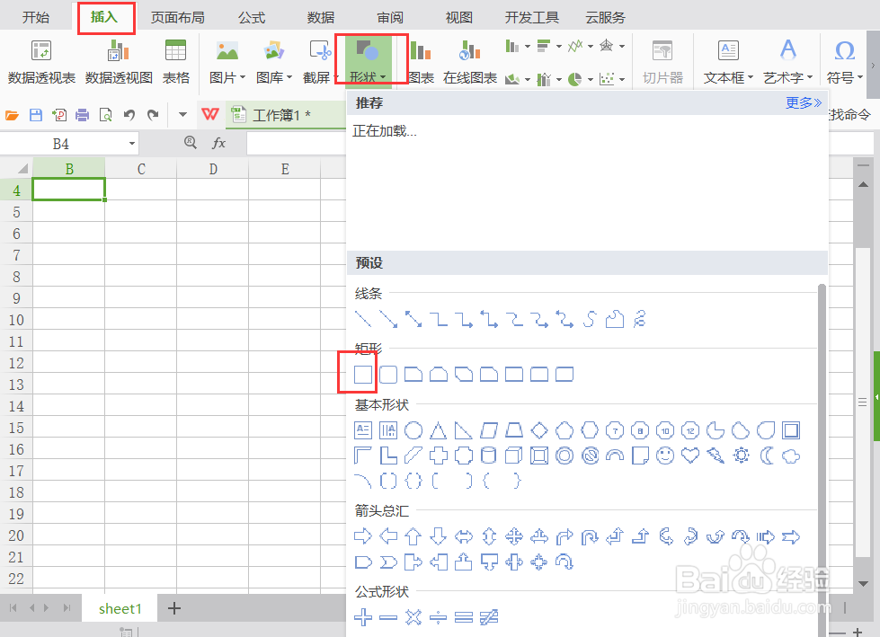This screenshot has width=880, height=637.
Task: Add a new sheet with plus button
Action: tap(174, 608)
